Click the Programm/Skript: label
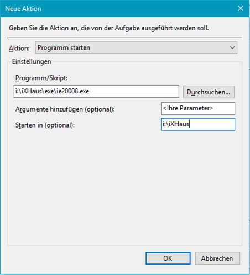 [41, 78]
